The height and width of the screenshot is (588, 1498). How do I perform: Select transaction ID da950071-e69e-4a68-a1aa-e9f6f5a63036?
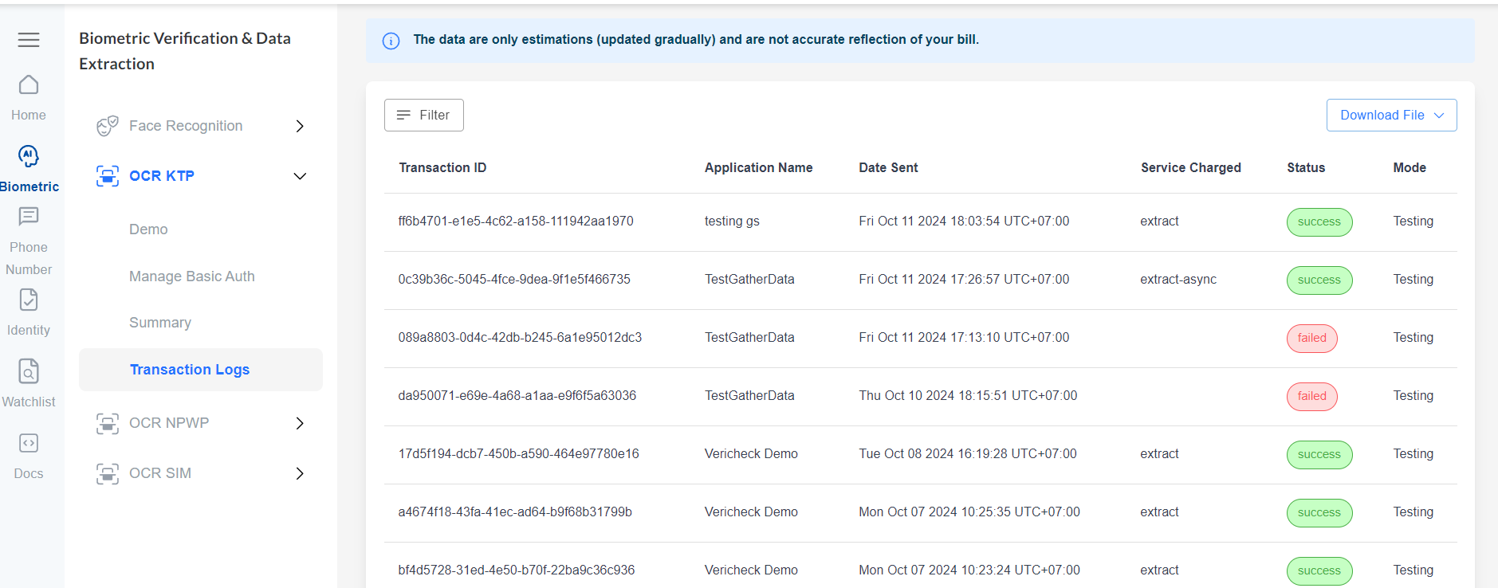click(517, 396)
